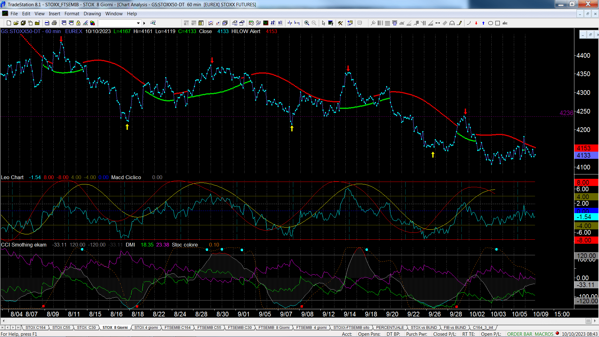Click the horizontal scrollbar right arrow
599x337 pixels.
(595, 321)
